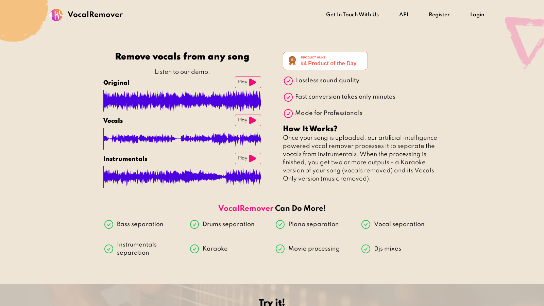Select the 'Lossless sound quality' text

pos(327,80)
